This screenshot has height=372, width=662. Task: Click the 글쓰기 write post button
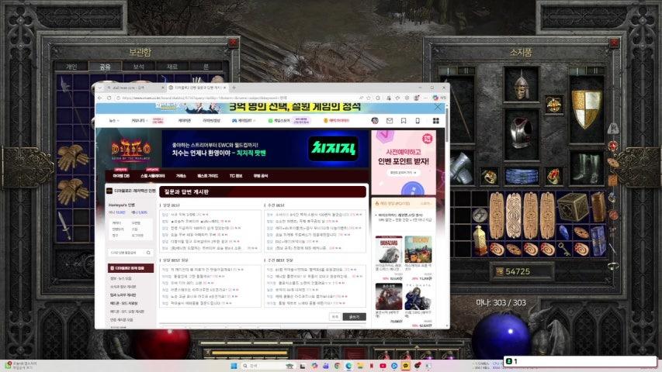coord(354,316)
